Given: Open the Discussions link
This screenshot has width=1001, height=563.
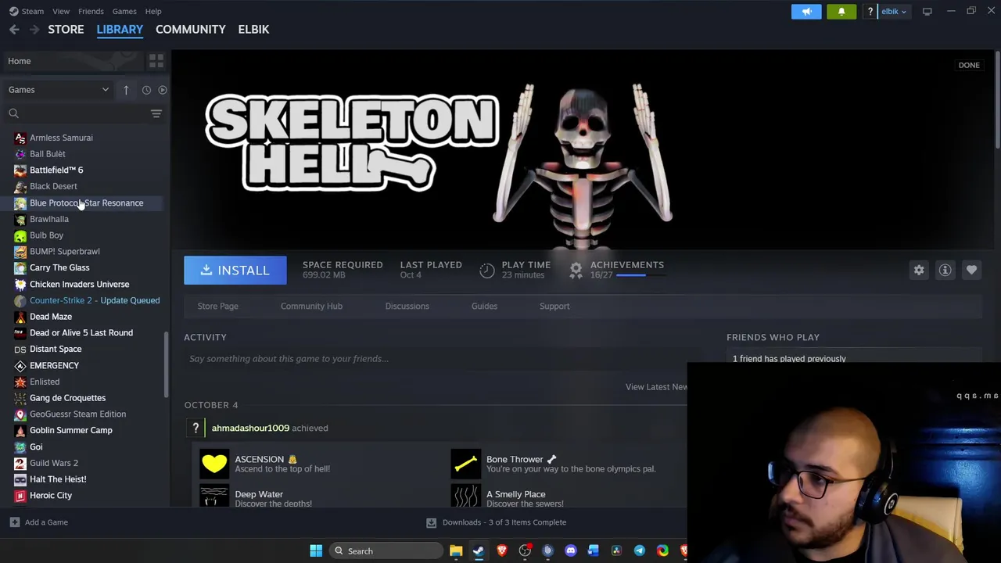Looking at the screenshot, I should 407,306.
